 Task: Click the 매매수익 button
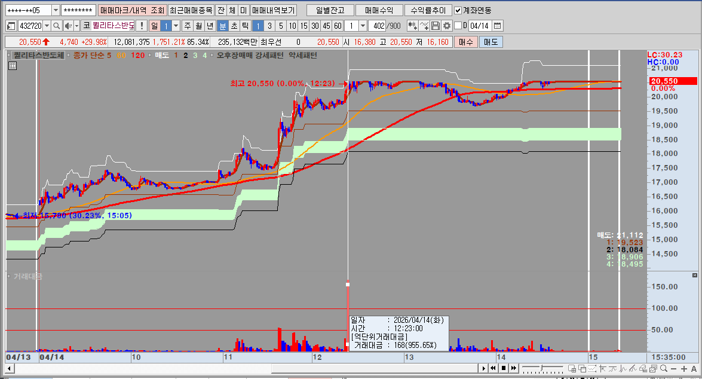[379, 10]
